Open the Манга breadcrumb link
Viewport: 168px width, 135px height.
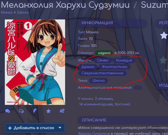click(7, 13)
